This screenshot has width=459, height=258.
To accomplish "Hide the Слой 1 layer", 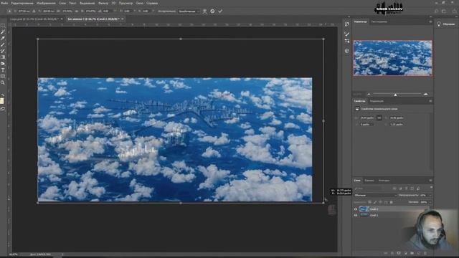I will [x=356, y=215].
